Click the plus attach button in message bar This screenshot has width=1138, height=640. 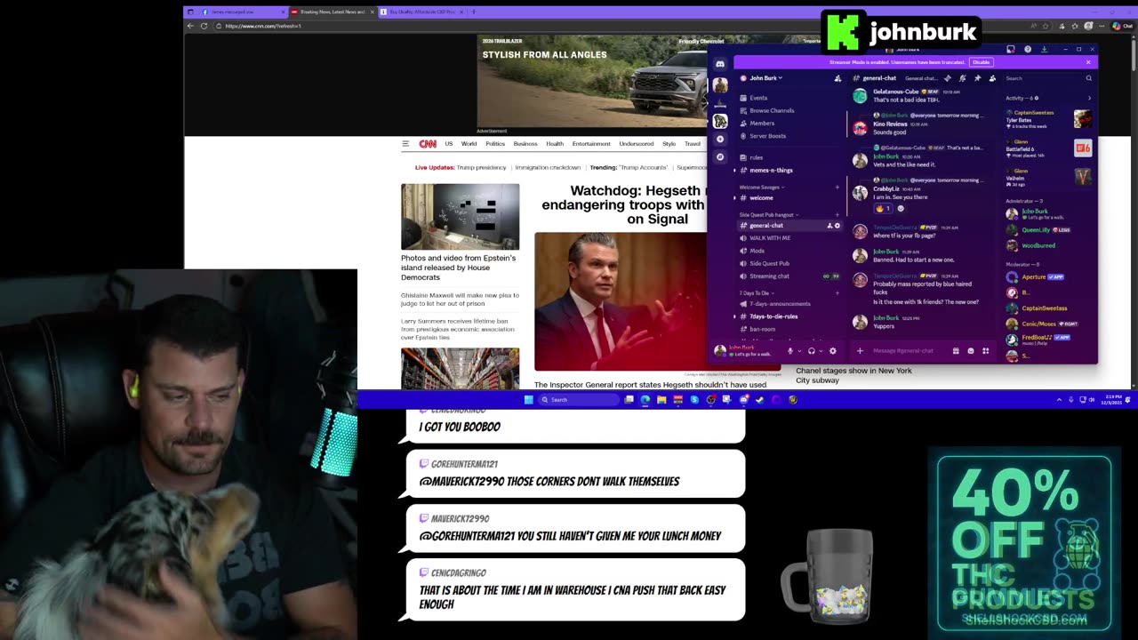860,351
